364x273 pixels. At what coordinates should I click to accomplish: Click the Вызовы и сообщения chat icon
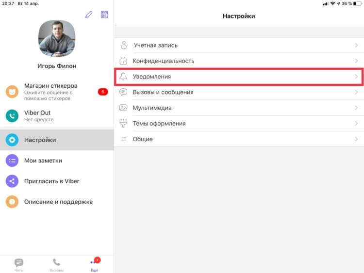point(123,92)
